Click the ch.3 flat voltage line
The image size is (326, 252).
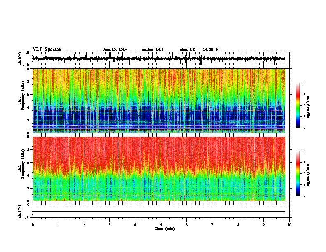[x=159, y=211]
